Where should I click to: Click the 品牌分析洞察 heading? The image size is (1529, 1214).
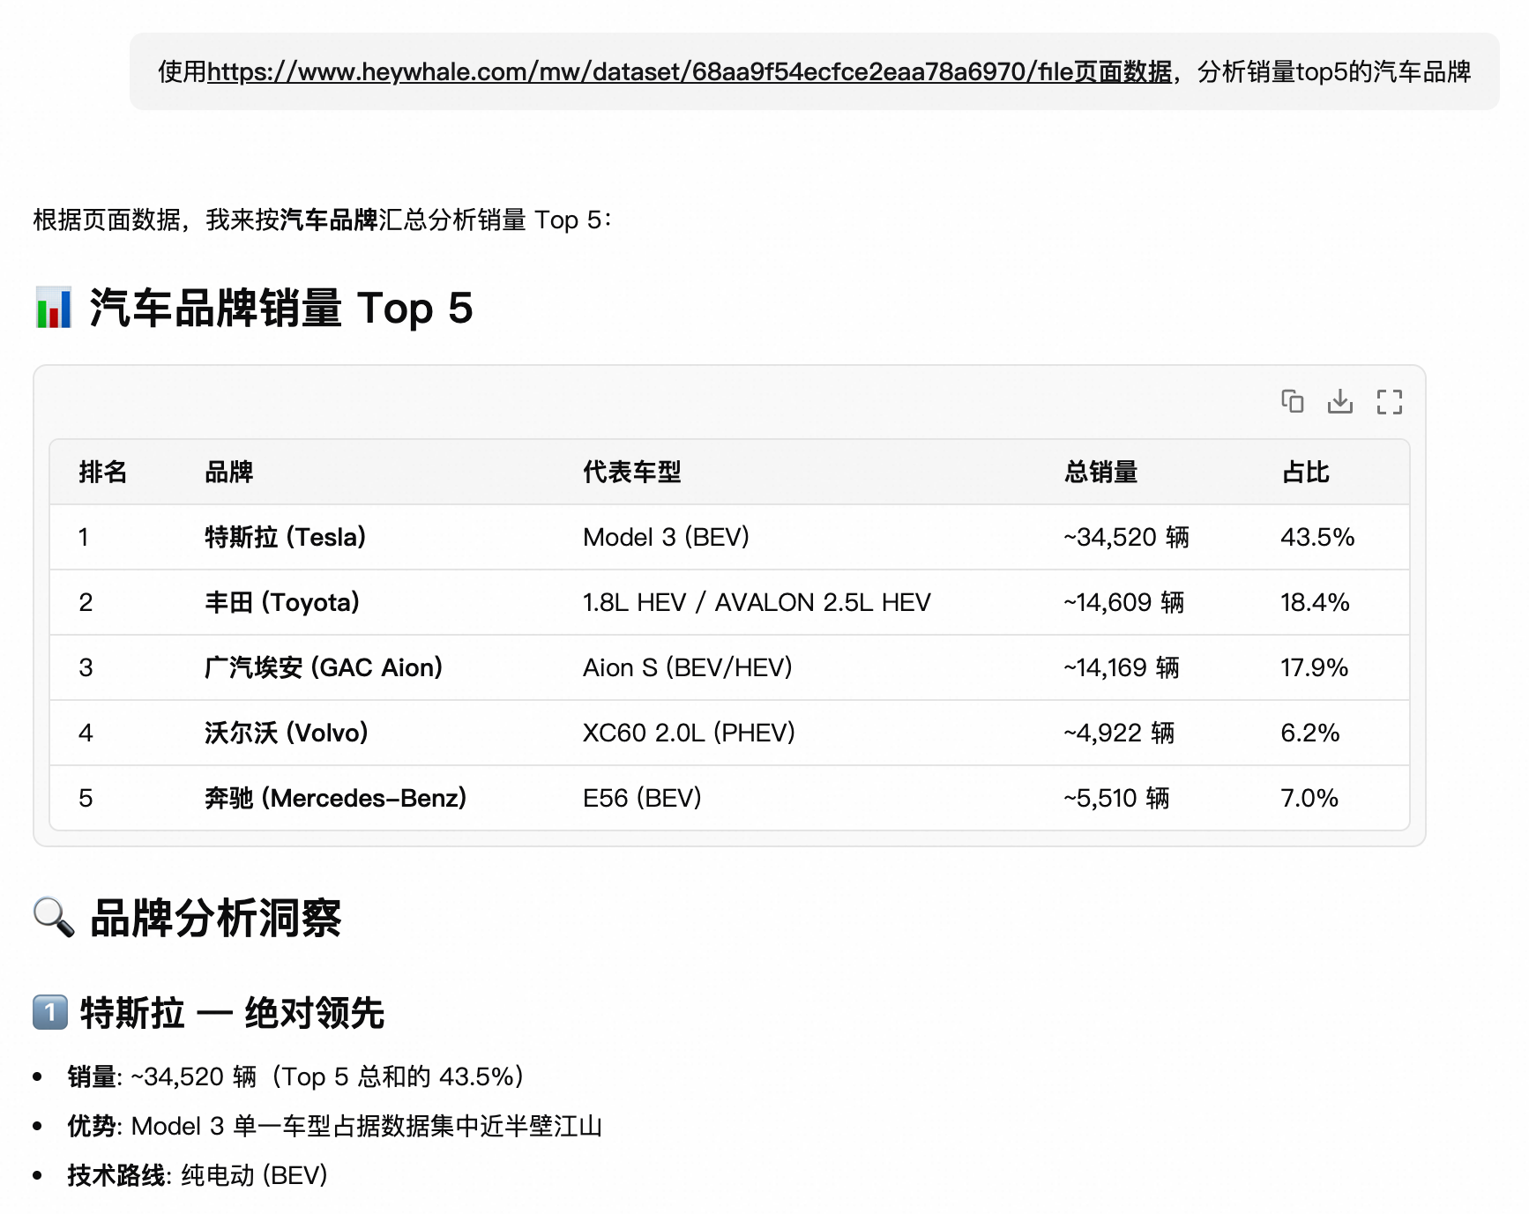click(x=216, y=918)
